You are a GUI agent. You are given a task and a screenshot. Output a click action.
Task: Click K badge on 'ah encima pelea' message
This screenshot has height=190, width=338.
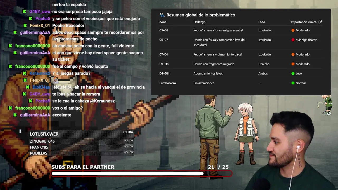click(10, 46)
